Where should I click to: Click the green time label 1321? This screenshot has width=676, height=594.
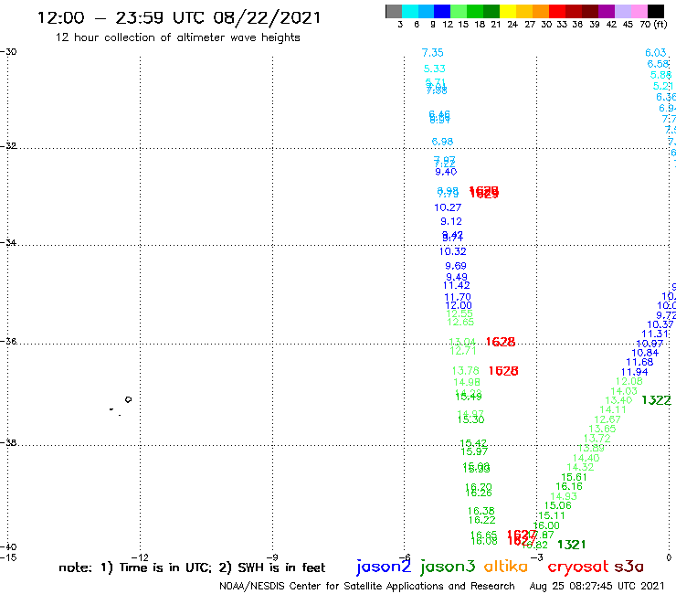pos(571,545)
